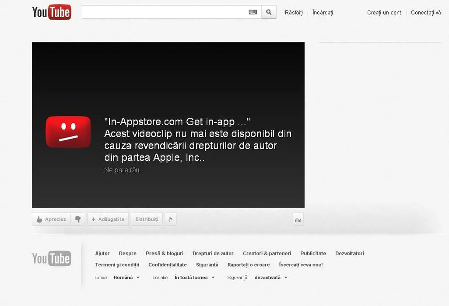This screenshot has width=449, height=306.
Task: Click the YouTube logo in the header
Action: 52,12
